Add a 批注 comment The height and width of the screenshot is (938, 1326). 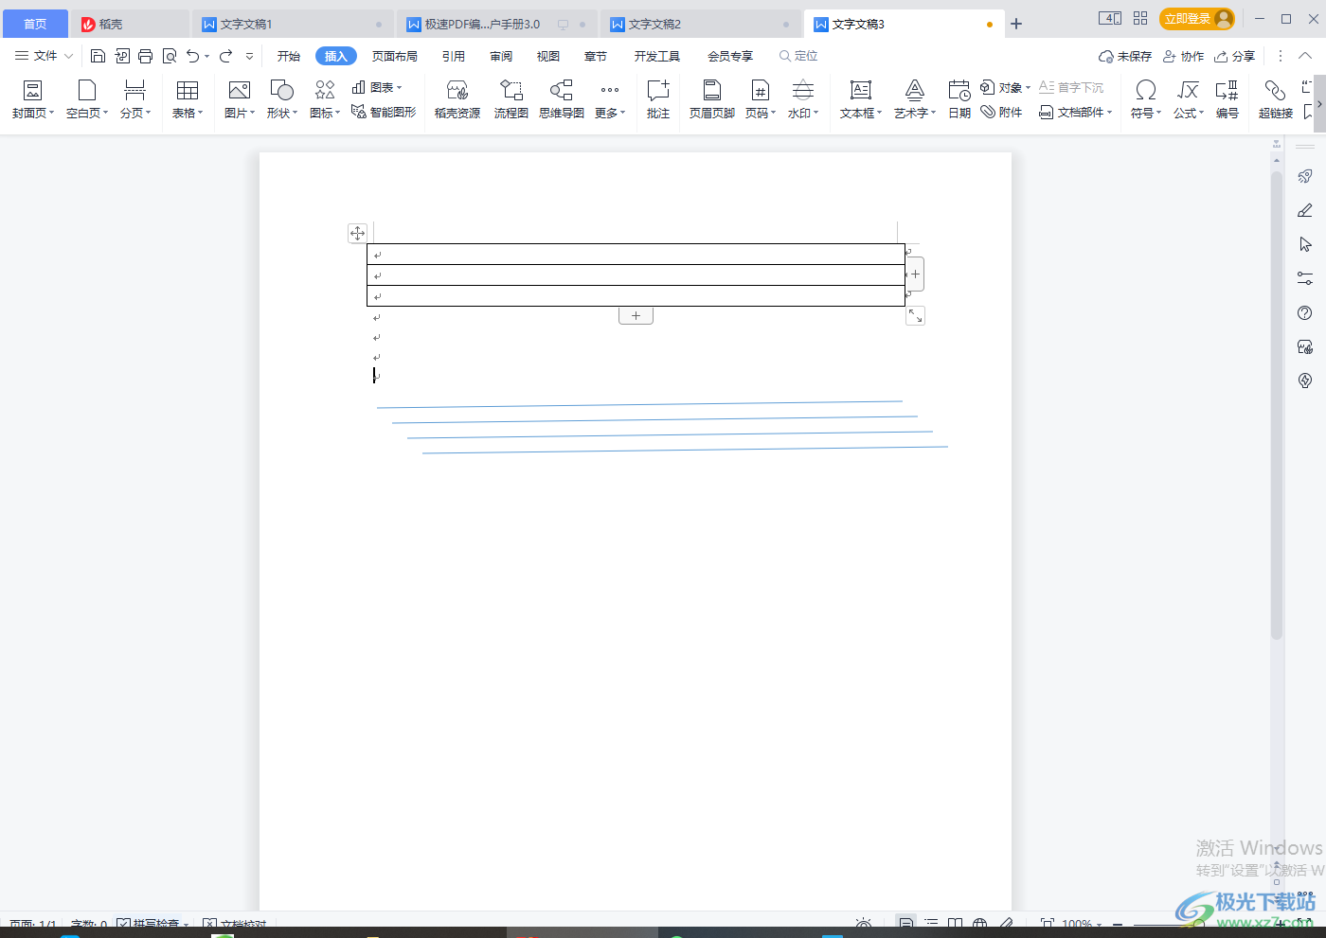pos(658,99)
